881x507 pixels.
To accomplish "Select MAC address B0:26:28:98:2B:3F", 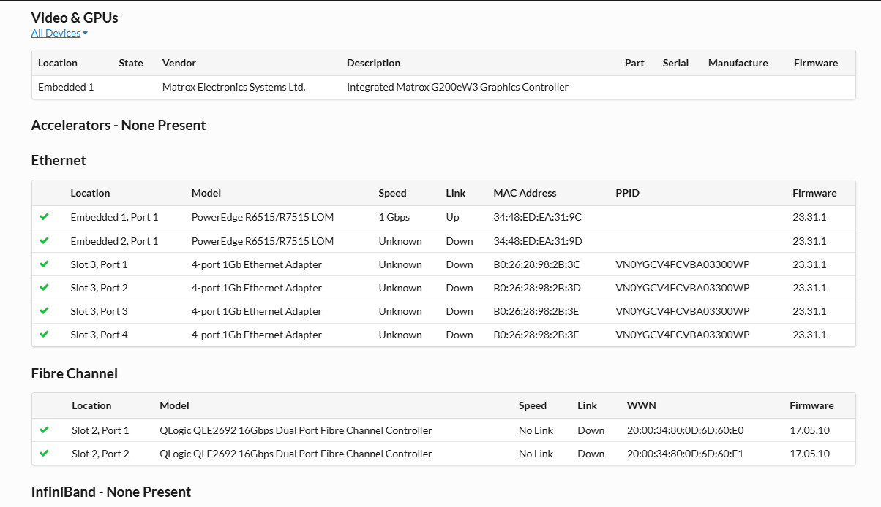I will click(x=536, y=334).
